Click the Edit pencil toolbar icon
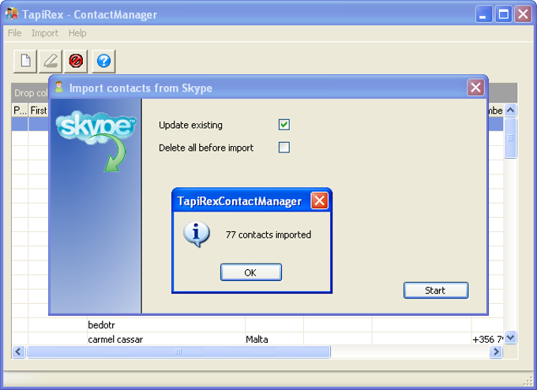The width and height of the screenshot is (537, 390). pyautogui.click(x=51, y=62)
